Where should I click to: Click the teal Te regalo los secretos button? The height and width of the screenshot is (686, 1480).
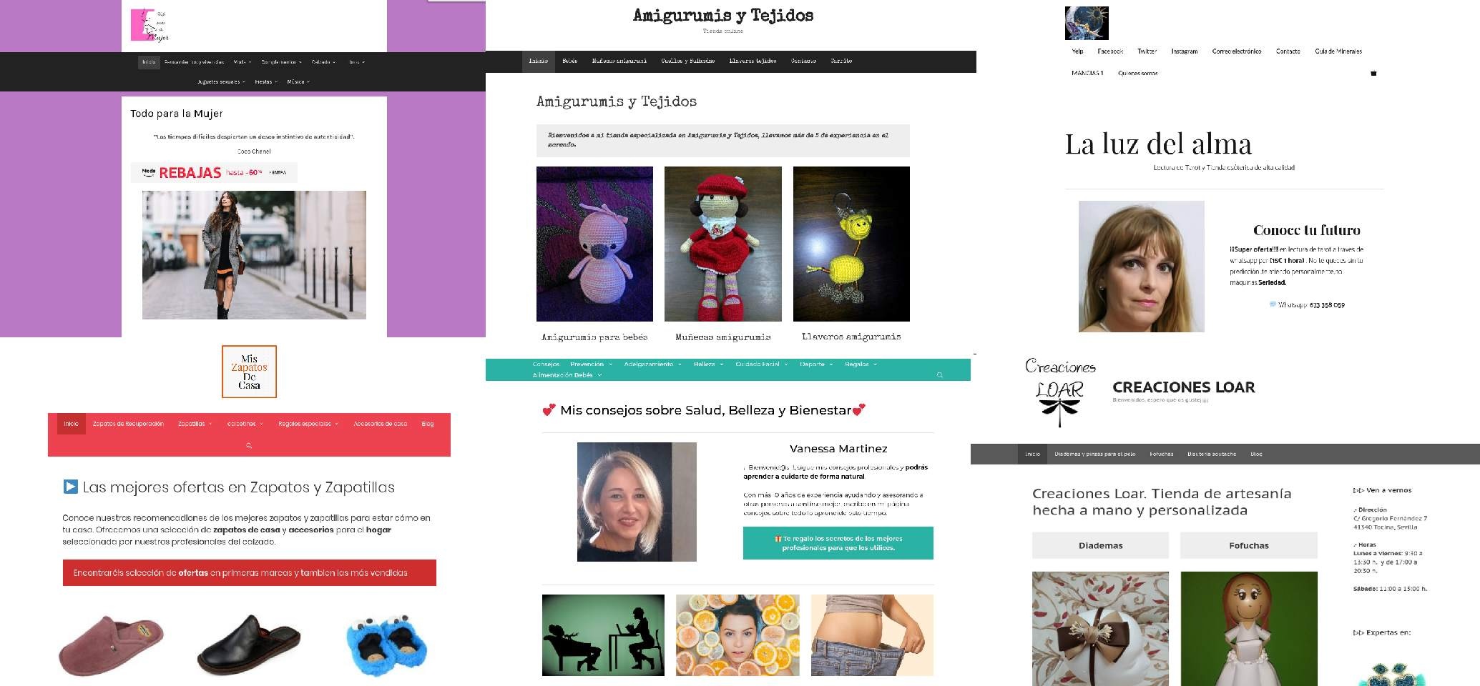[x=838, y=543]
